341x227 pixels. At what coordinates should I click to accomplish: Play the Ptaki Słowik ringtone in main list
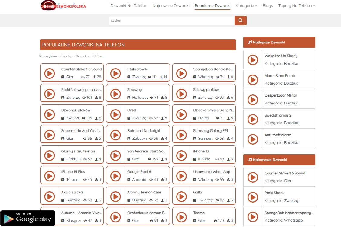[115, 73]
